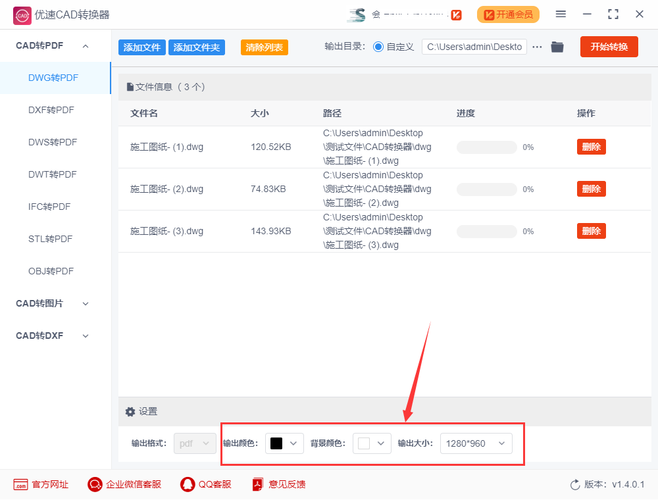658x500 pixels.
Task: Click the white background color swatch
Action: tap(364, 443)
